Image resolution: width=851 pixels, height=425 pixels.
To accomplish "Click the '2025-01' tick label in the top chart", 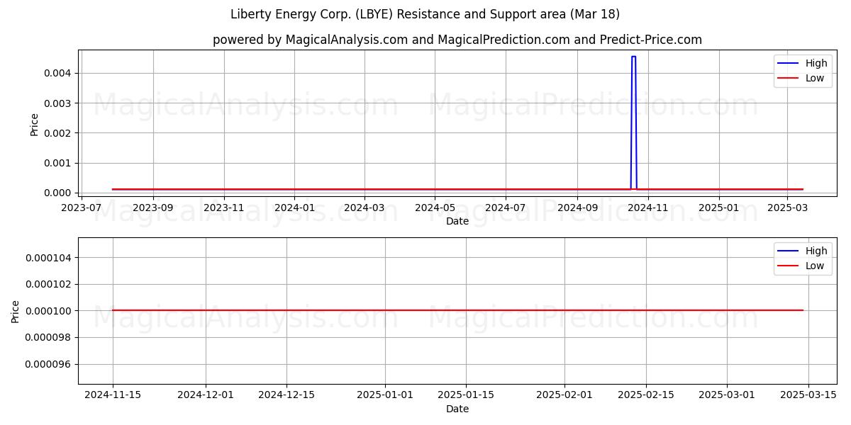I will coord(718,208).
